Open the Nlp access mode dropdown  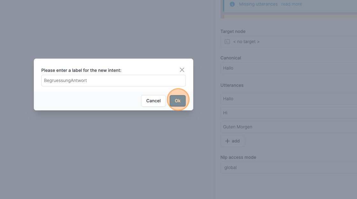pos(289,168)
